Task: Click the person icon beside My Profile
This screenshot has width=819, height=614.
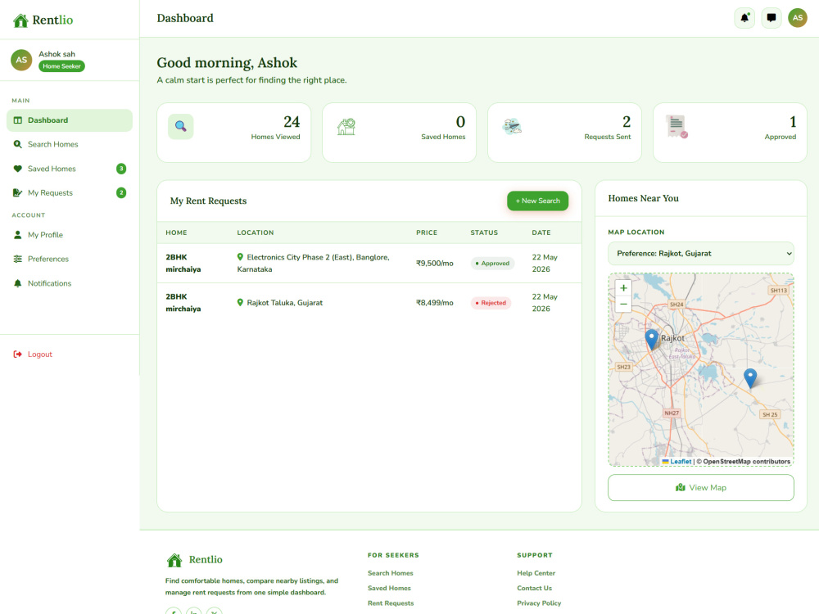Action: (18, 235)
